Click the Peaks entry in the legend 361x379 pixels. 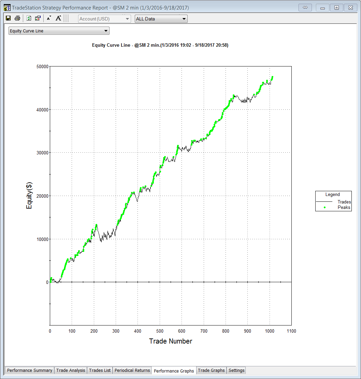(344, 207)
